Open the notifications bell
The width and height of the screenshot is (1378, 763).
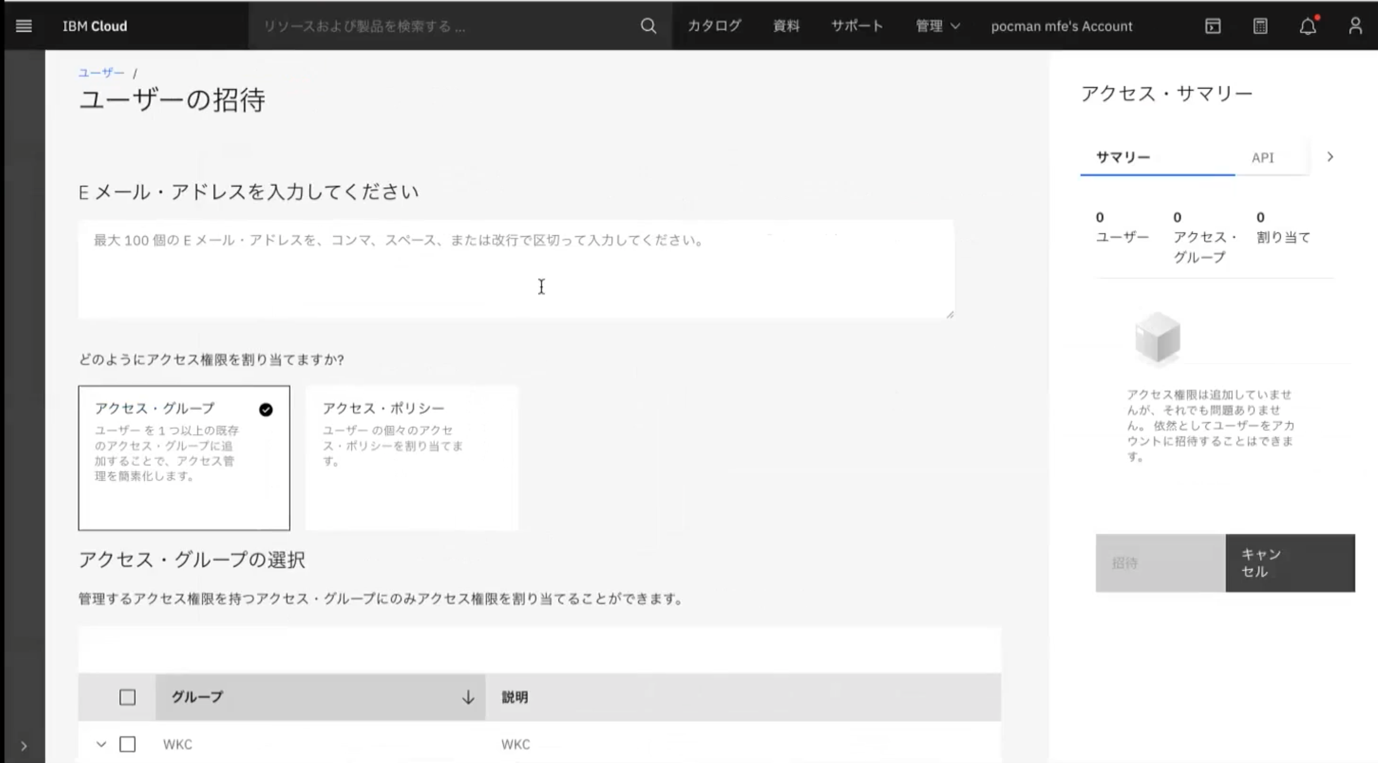[x=1308, y=26]
